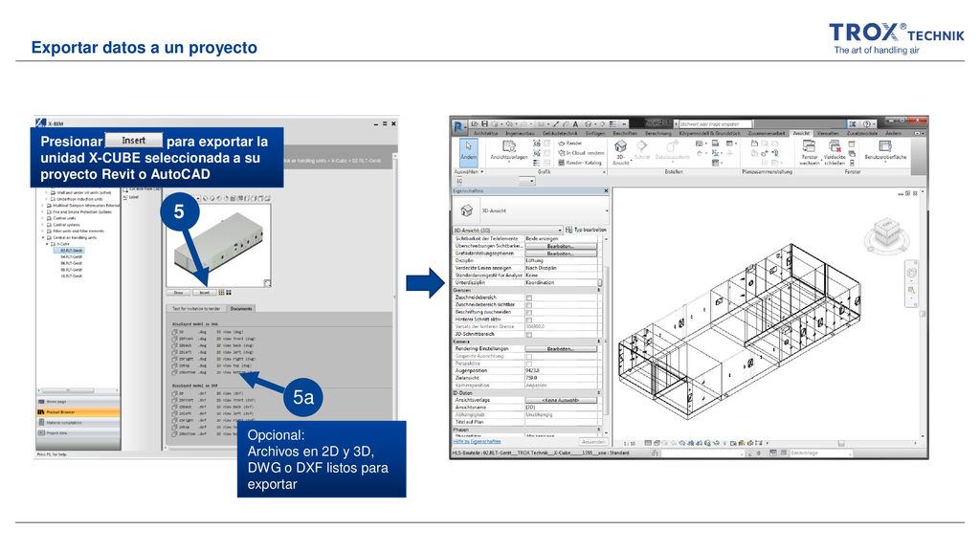
Task: Click Bearbeiten for Überschreibungen Sichtbarkeit
Action: pyautogui.click(x=561, y=246)
